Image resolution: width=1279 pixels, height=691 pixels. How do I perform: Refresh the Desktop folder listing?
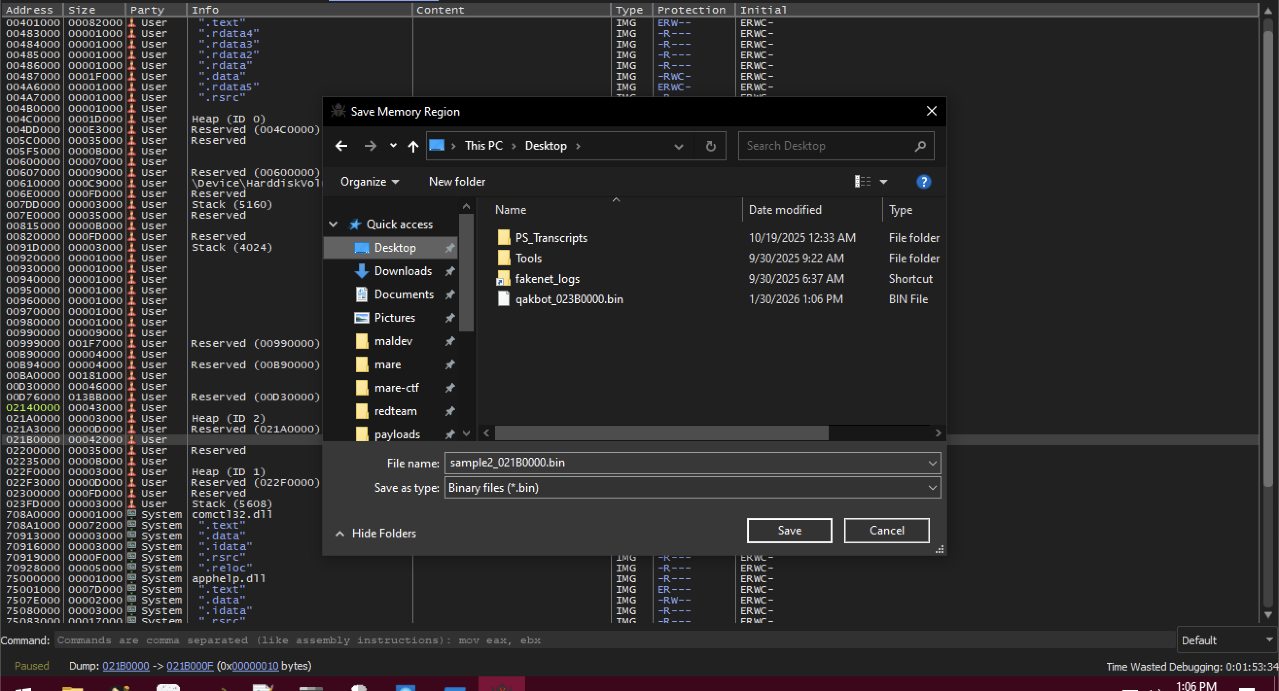tap(711, 146)
